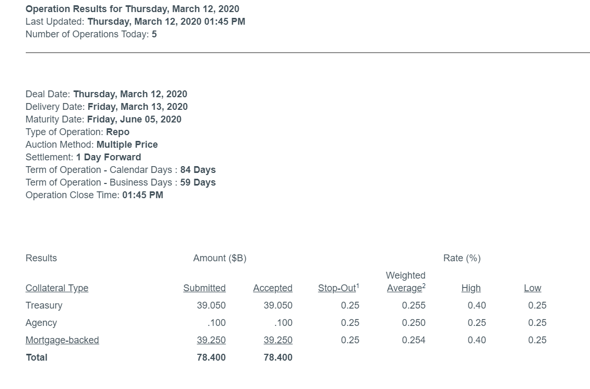The height and width of the screenshot is (389, 590).
Task: Click Mortgage-backed submitted amount 39.250
Action: pyautogui.click(x=211, y=340)
